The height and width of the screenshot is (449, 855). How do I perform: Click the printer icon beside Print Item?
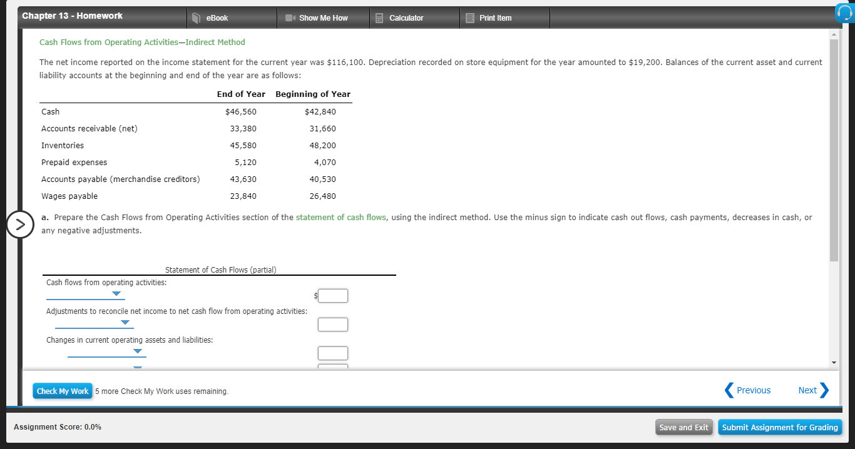tap(468, 18)
